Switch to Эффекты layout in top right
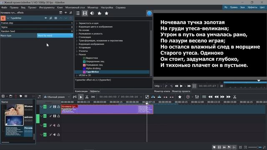The image size is (267, 150). click(x=252, y=7)
